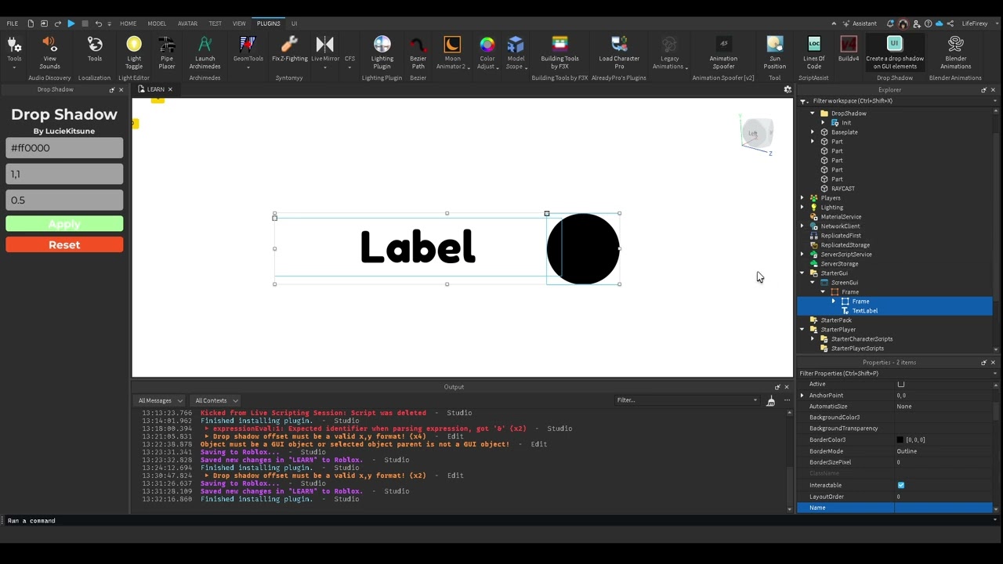Select the LEARN document tab
Screen dimensions: 1003x564
pyautogui.click(x=156, y=89)
